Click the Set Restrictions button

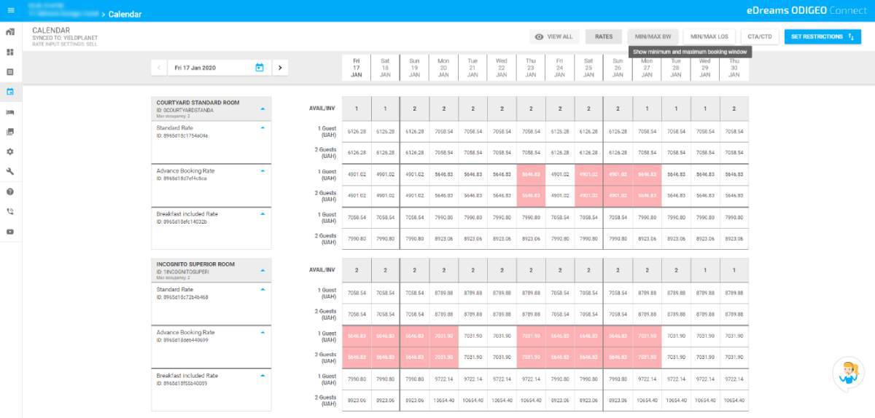[822, 36]
